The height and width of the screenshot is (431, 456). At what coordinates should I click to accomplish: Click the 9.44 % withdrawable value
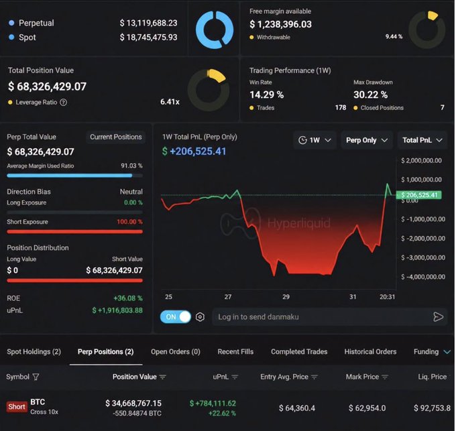coord(394,37)
